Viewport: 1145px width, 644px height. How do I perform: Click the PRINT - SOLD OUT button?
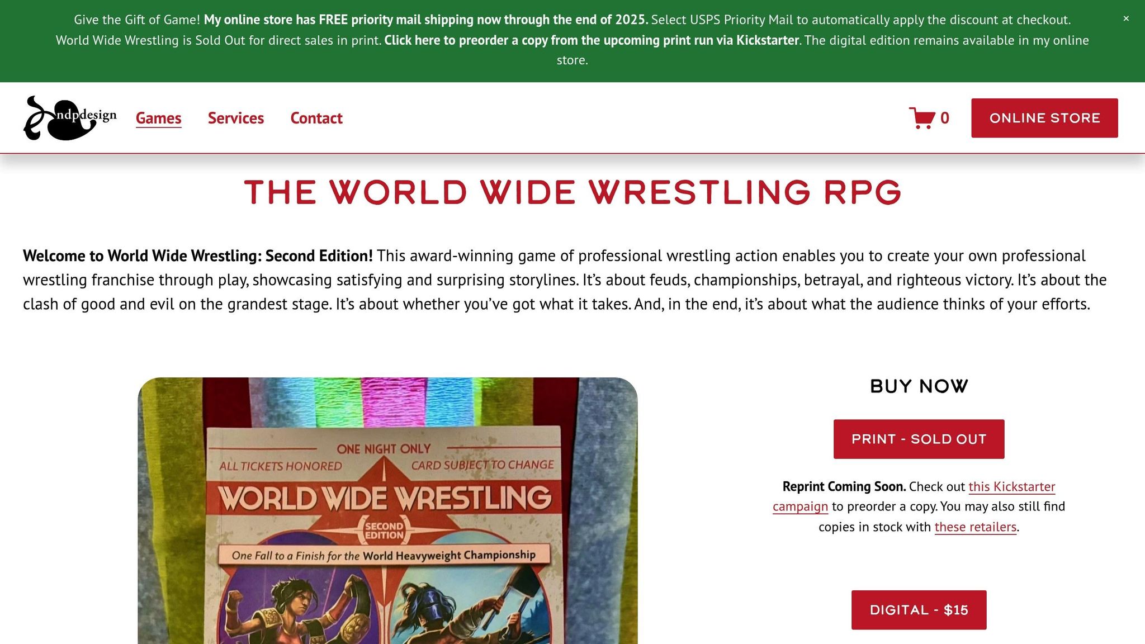click(919, 438)
